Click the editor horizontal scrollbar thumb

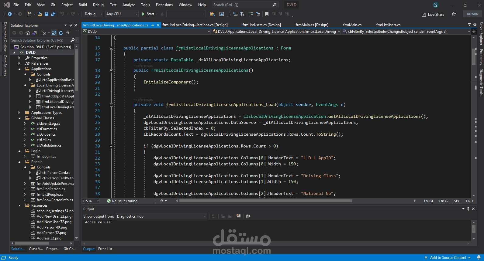tap(266, 201)
